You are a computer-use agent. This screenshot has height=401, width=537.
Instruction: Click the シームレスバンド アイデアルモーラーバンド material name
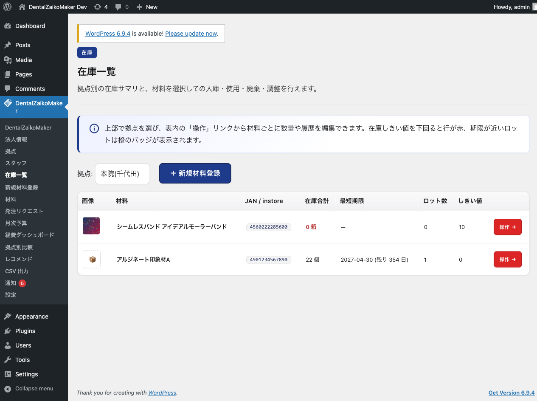(172, 227)
